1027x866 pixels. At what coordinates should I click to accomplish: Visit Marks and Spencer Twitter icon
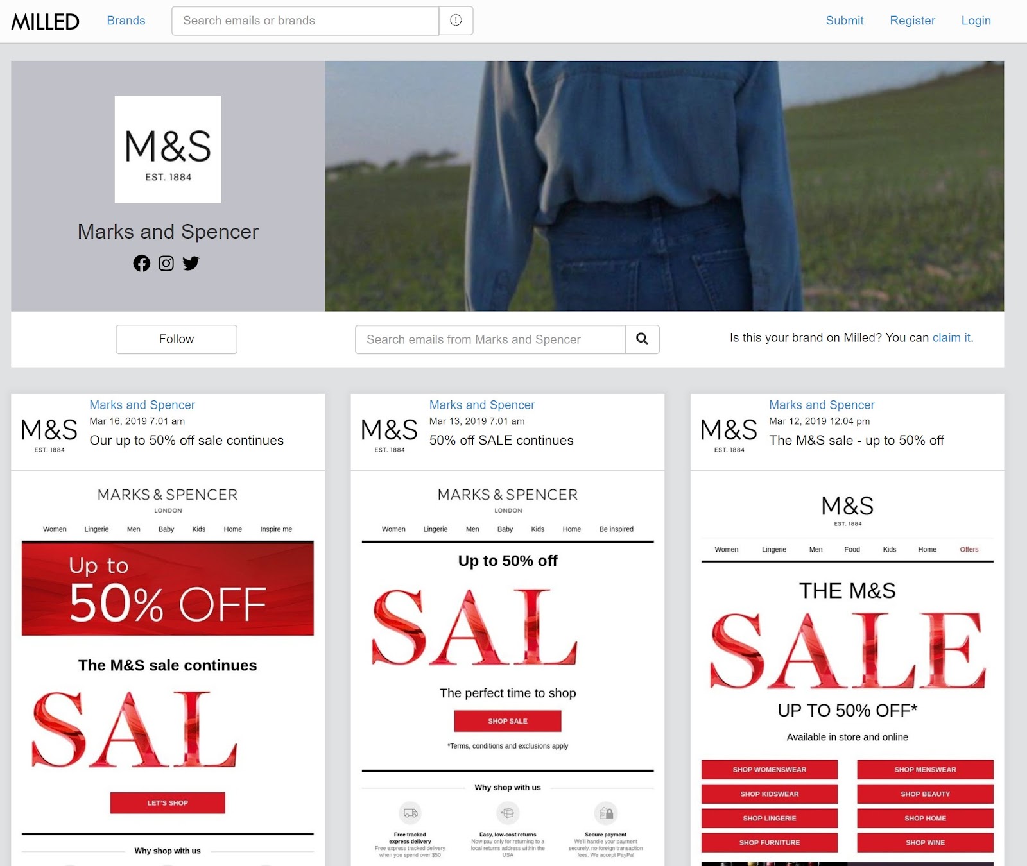191,263
